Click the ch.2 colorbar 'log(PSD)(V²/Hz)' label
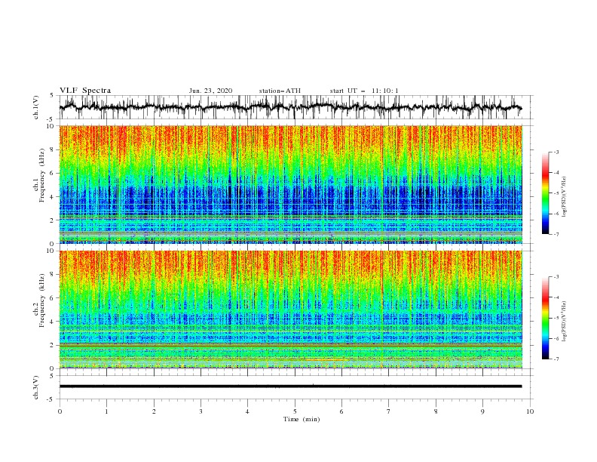This screenshot has height=462, width=597. (565, 321)
